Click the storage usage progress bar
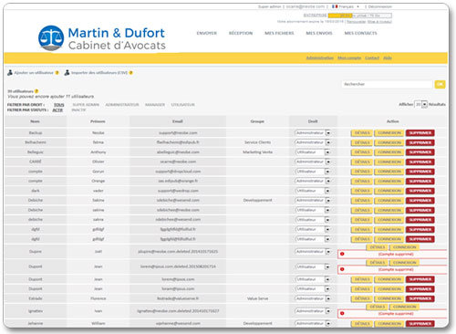Image resolution: width=456 pixels, height=334 pixels. (x=360, y=16)
